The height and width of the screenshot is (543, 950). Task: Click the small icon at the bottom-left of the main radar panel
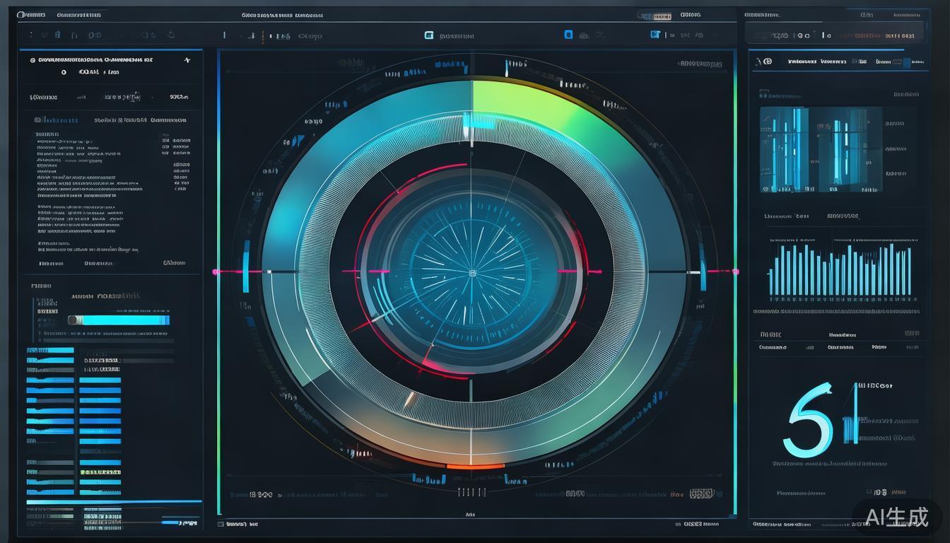tap(221, 525)
